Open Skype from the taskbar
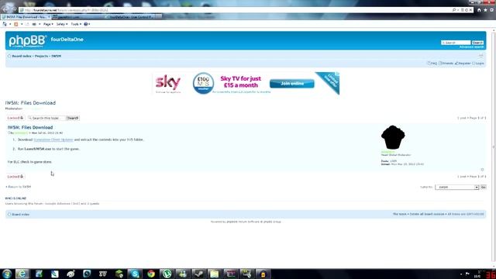496x279 pixels. tap(135, 274)
